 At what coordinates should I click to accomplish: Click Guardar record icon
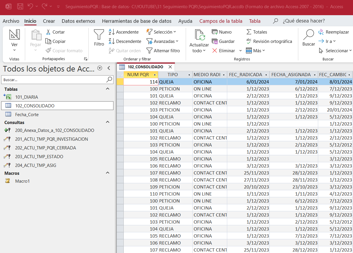[215, 41]
